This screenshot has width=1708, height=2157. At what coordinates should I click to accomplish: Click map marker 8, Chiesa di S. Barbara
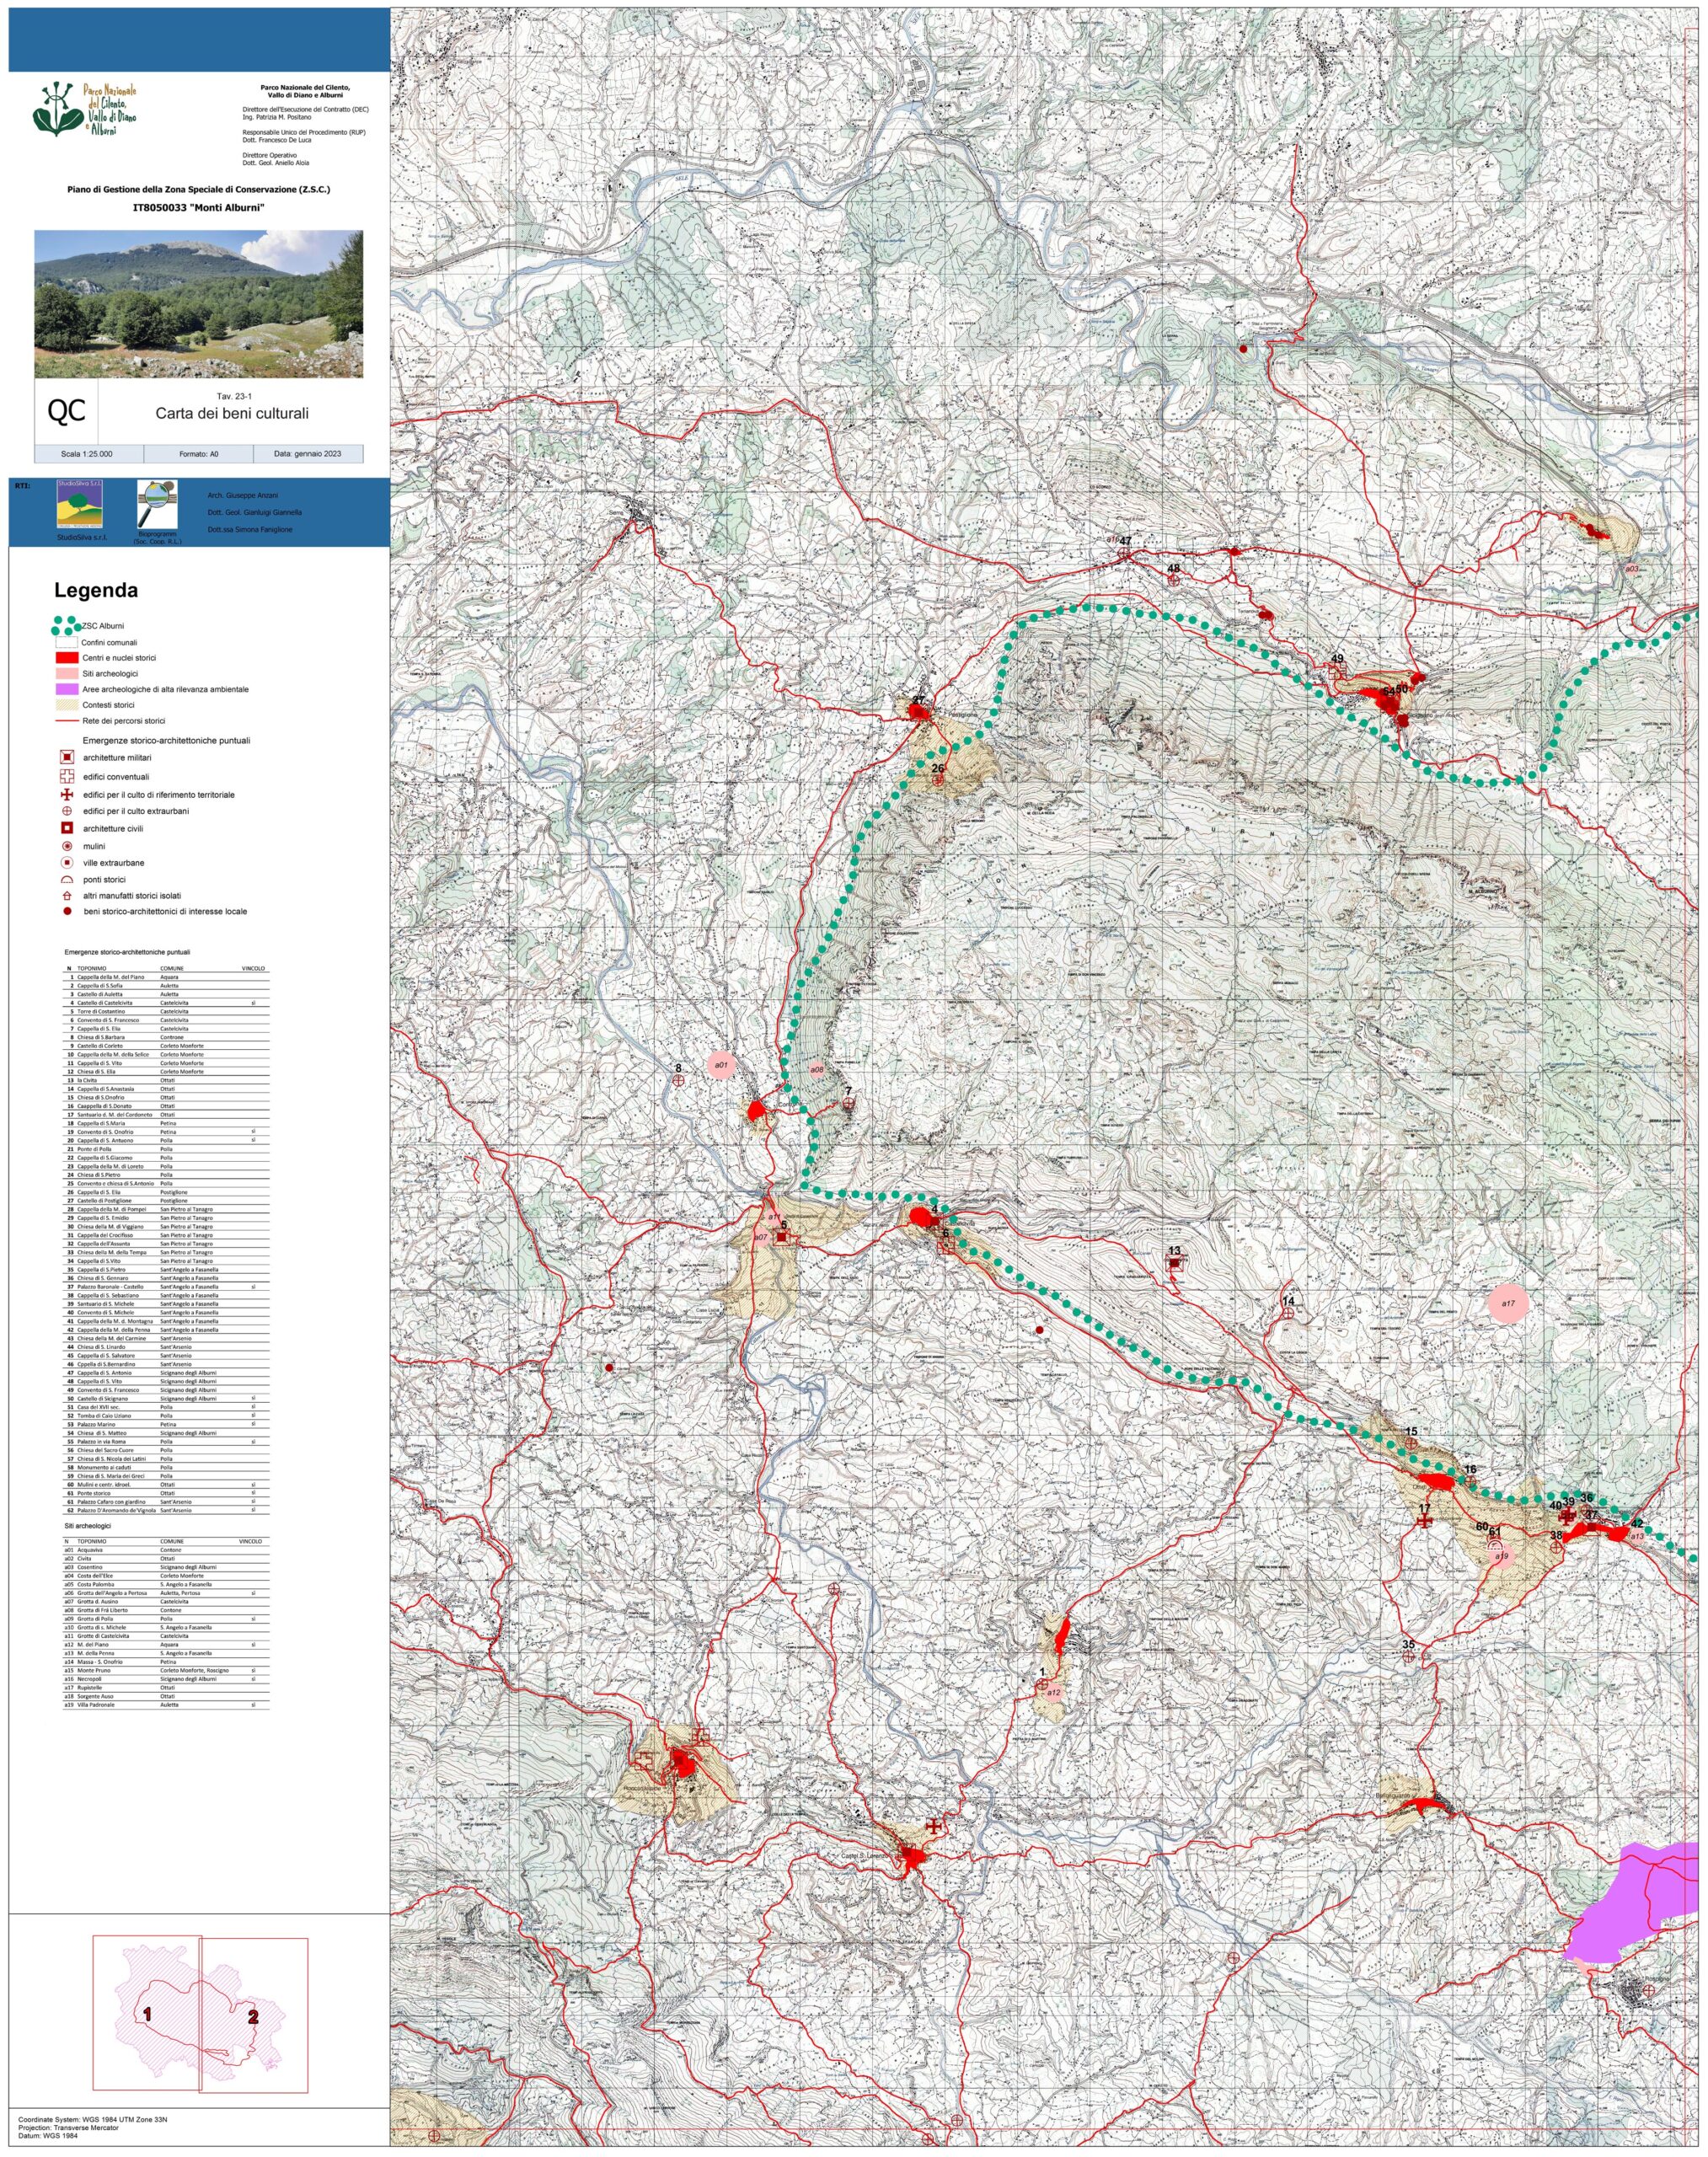(x=678, y=1080)
